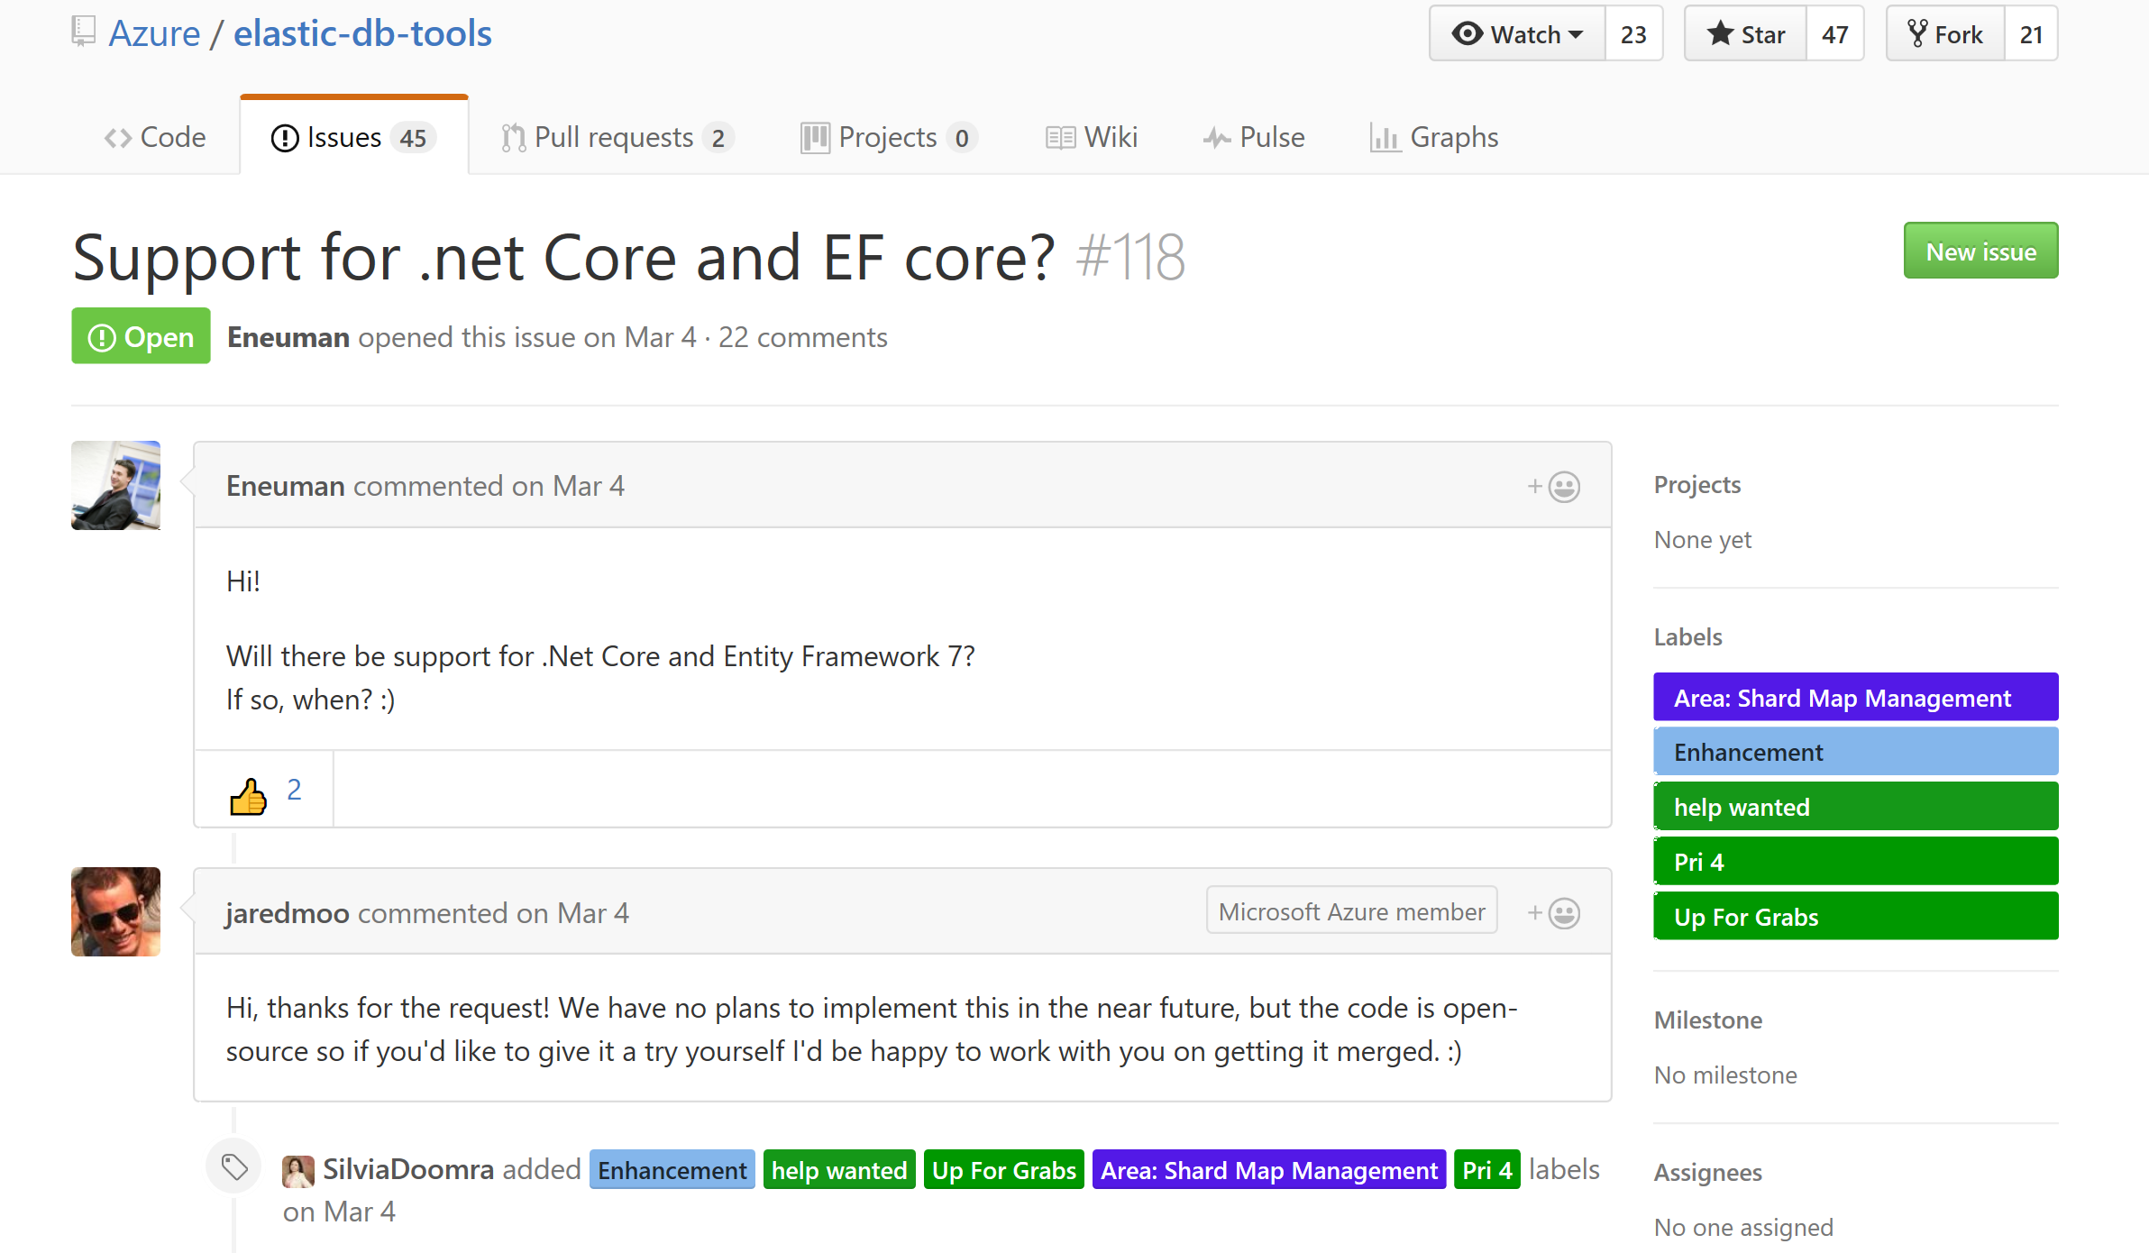The height and width of the screenshot is (1253, 2149).
Task: Star the elastic-db-tools repository
Action: [1746, 34]
